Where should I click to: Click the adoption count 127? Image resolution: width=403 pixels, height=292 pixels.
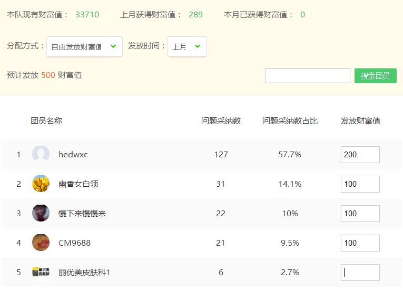221,155
